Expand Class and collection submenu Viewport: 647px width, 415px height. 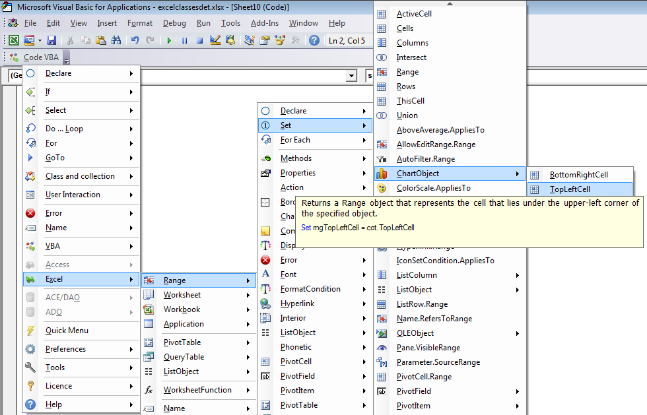pos(81,176)
